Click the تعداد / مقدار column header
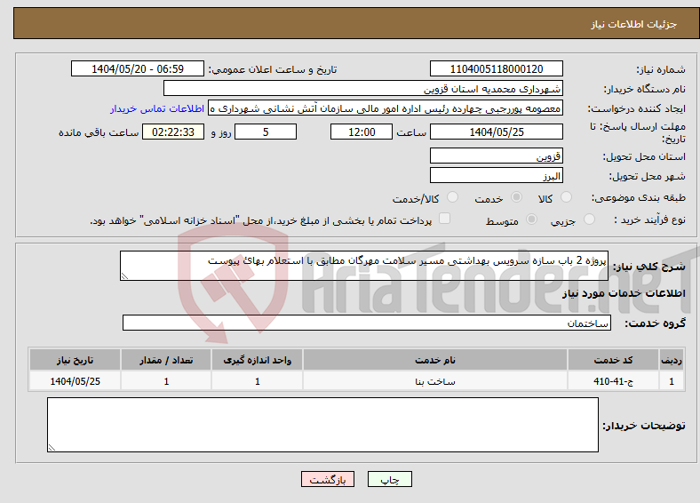The width and height of the screenshot is (700, 503). (x=166, y=360)
